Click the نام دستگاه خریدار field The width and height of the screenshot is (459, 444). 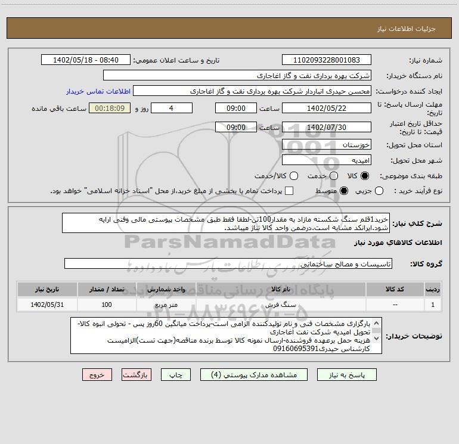coord(237,76)
